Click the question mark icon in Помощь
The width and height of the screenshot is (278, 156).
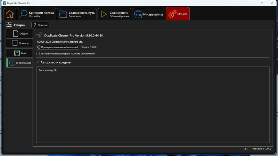tap(35, 25)
